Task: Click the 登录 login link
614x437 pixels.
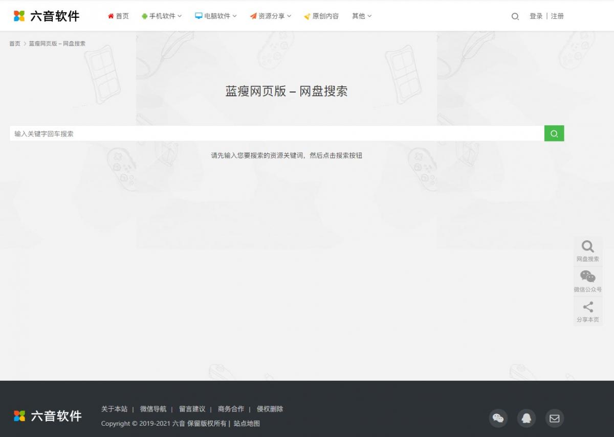Action: (536, 16)
